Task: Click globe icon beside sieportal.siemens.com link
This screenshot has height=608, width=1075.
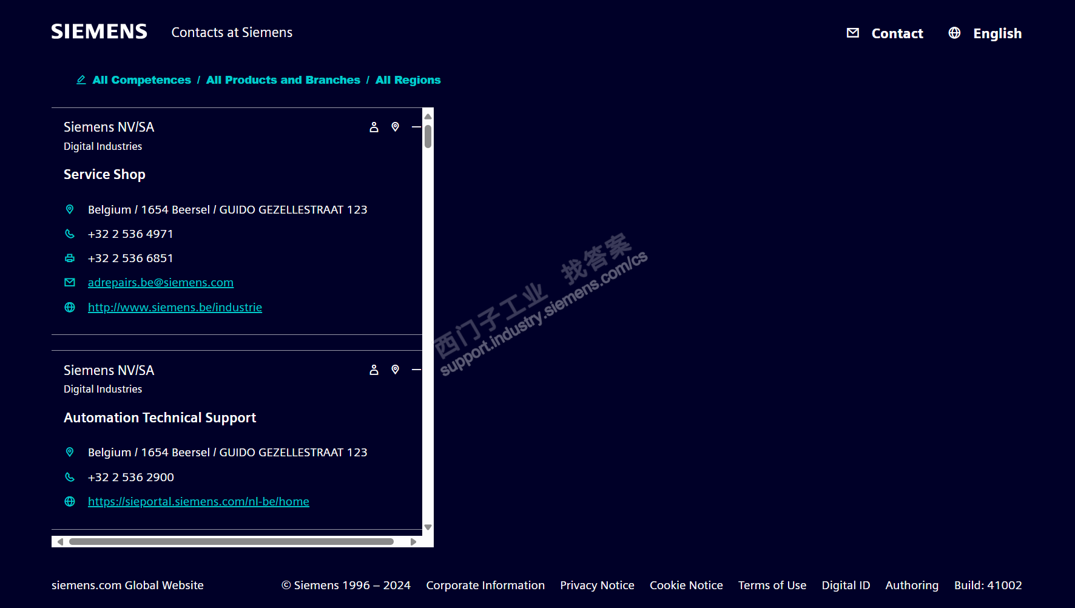Action: pyautogui.click(x=70, y=501)
